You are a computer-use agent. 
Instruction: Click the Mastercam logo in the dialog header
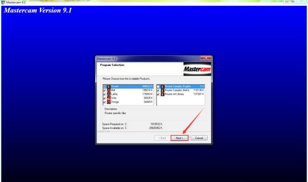click(x=197, y=69)
